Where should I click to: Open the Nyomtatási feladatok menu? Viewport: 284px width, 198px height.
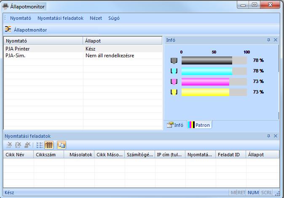coord(60,18)
